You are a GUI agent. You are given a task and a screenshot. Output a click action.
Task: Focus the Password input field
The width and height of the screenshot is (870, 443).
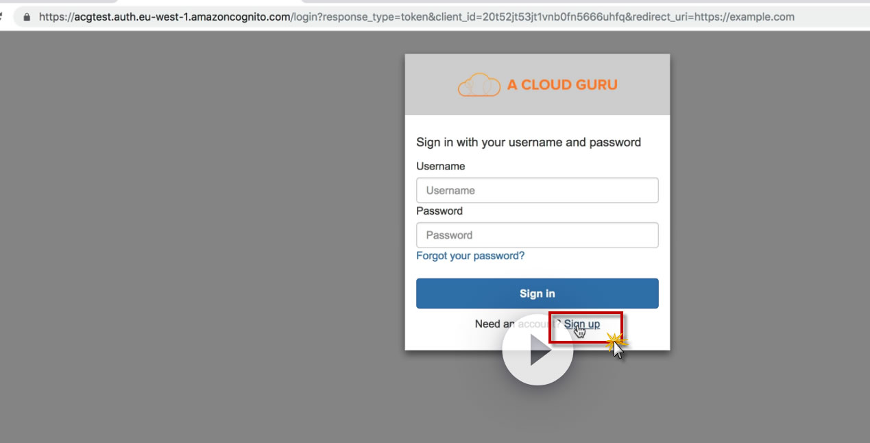(x=537, y=235)
